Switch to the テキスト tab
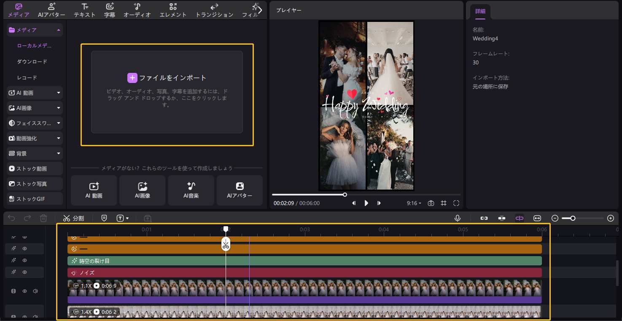This screenshot has width=622, height=321. click(x=84, y=10)
